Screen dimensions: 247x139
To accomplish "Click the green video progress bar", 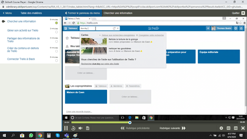I will (x=101, y=122).
